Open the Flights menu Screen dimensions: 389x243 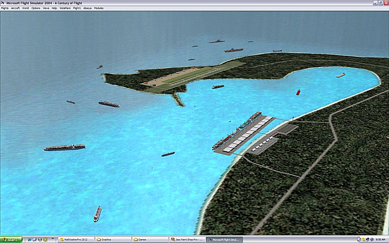(5, 8)
